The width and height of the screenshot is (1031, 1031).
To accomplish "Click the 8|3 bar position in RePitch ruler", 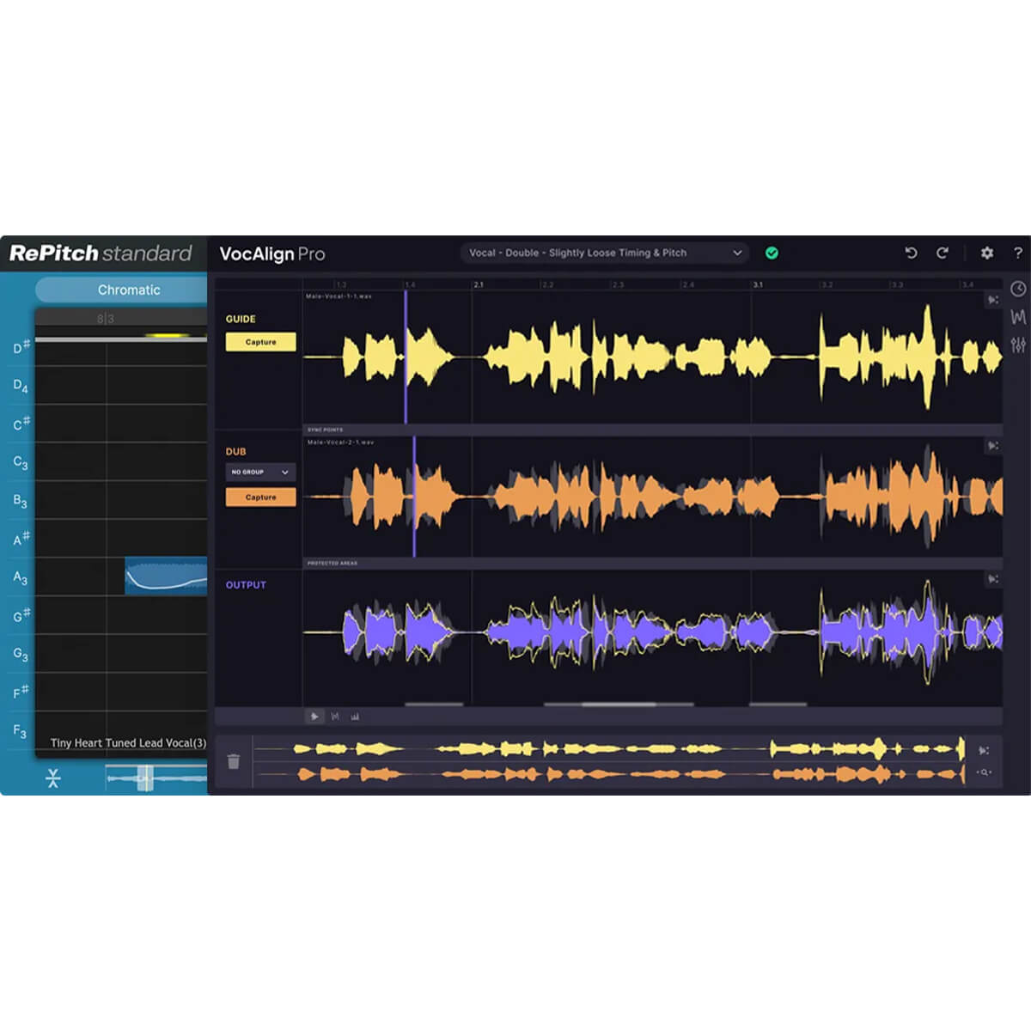I will point(105,319).
